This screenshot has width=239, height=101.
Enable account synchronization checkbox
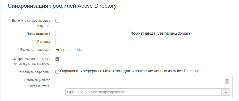click(x=57, y=21)
